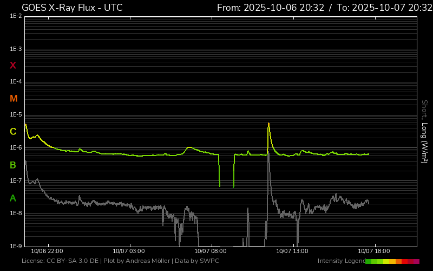Screen dimensions: 433x271
Task: Select the darkest green intensity legend swatch
Action: click(369, 261)
